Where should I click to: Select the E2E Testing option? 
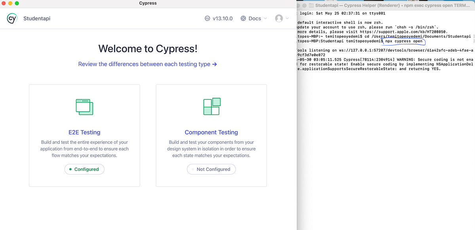(84, 132)
